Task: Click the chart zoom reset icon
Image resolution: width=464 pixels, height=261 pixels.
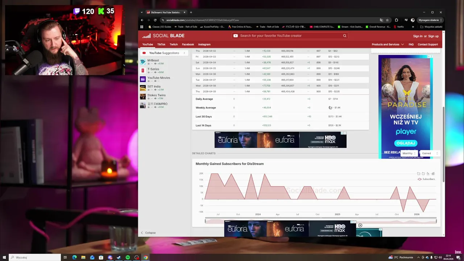Action: click(423, 174)
